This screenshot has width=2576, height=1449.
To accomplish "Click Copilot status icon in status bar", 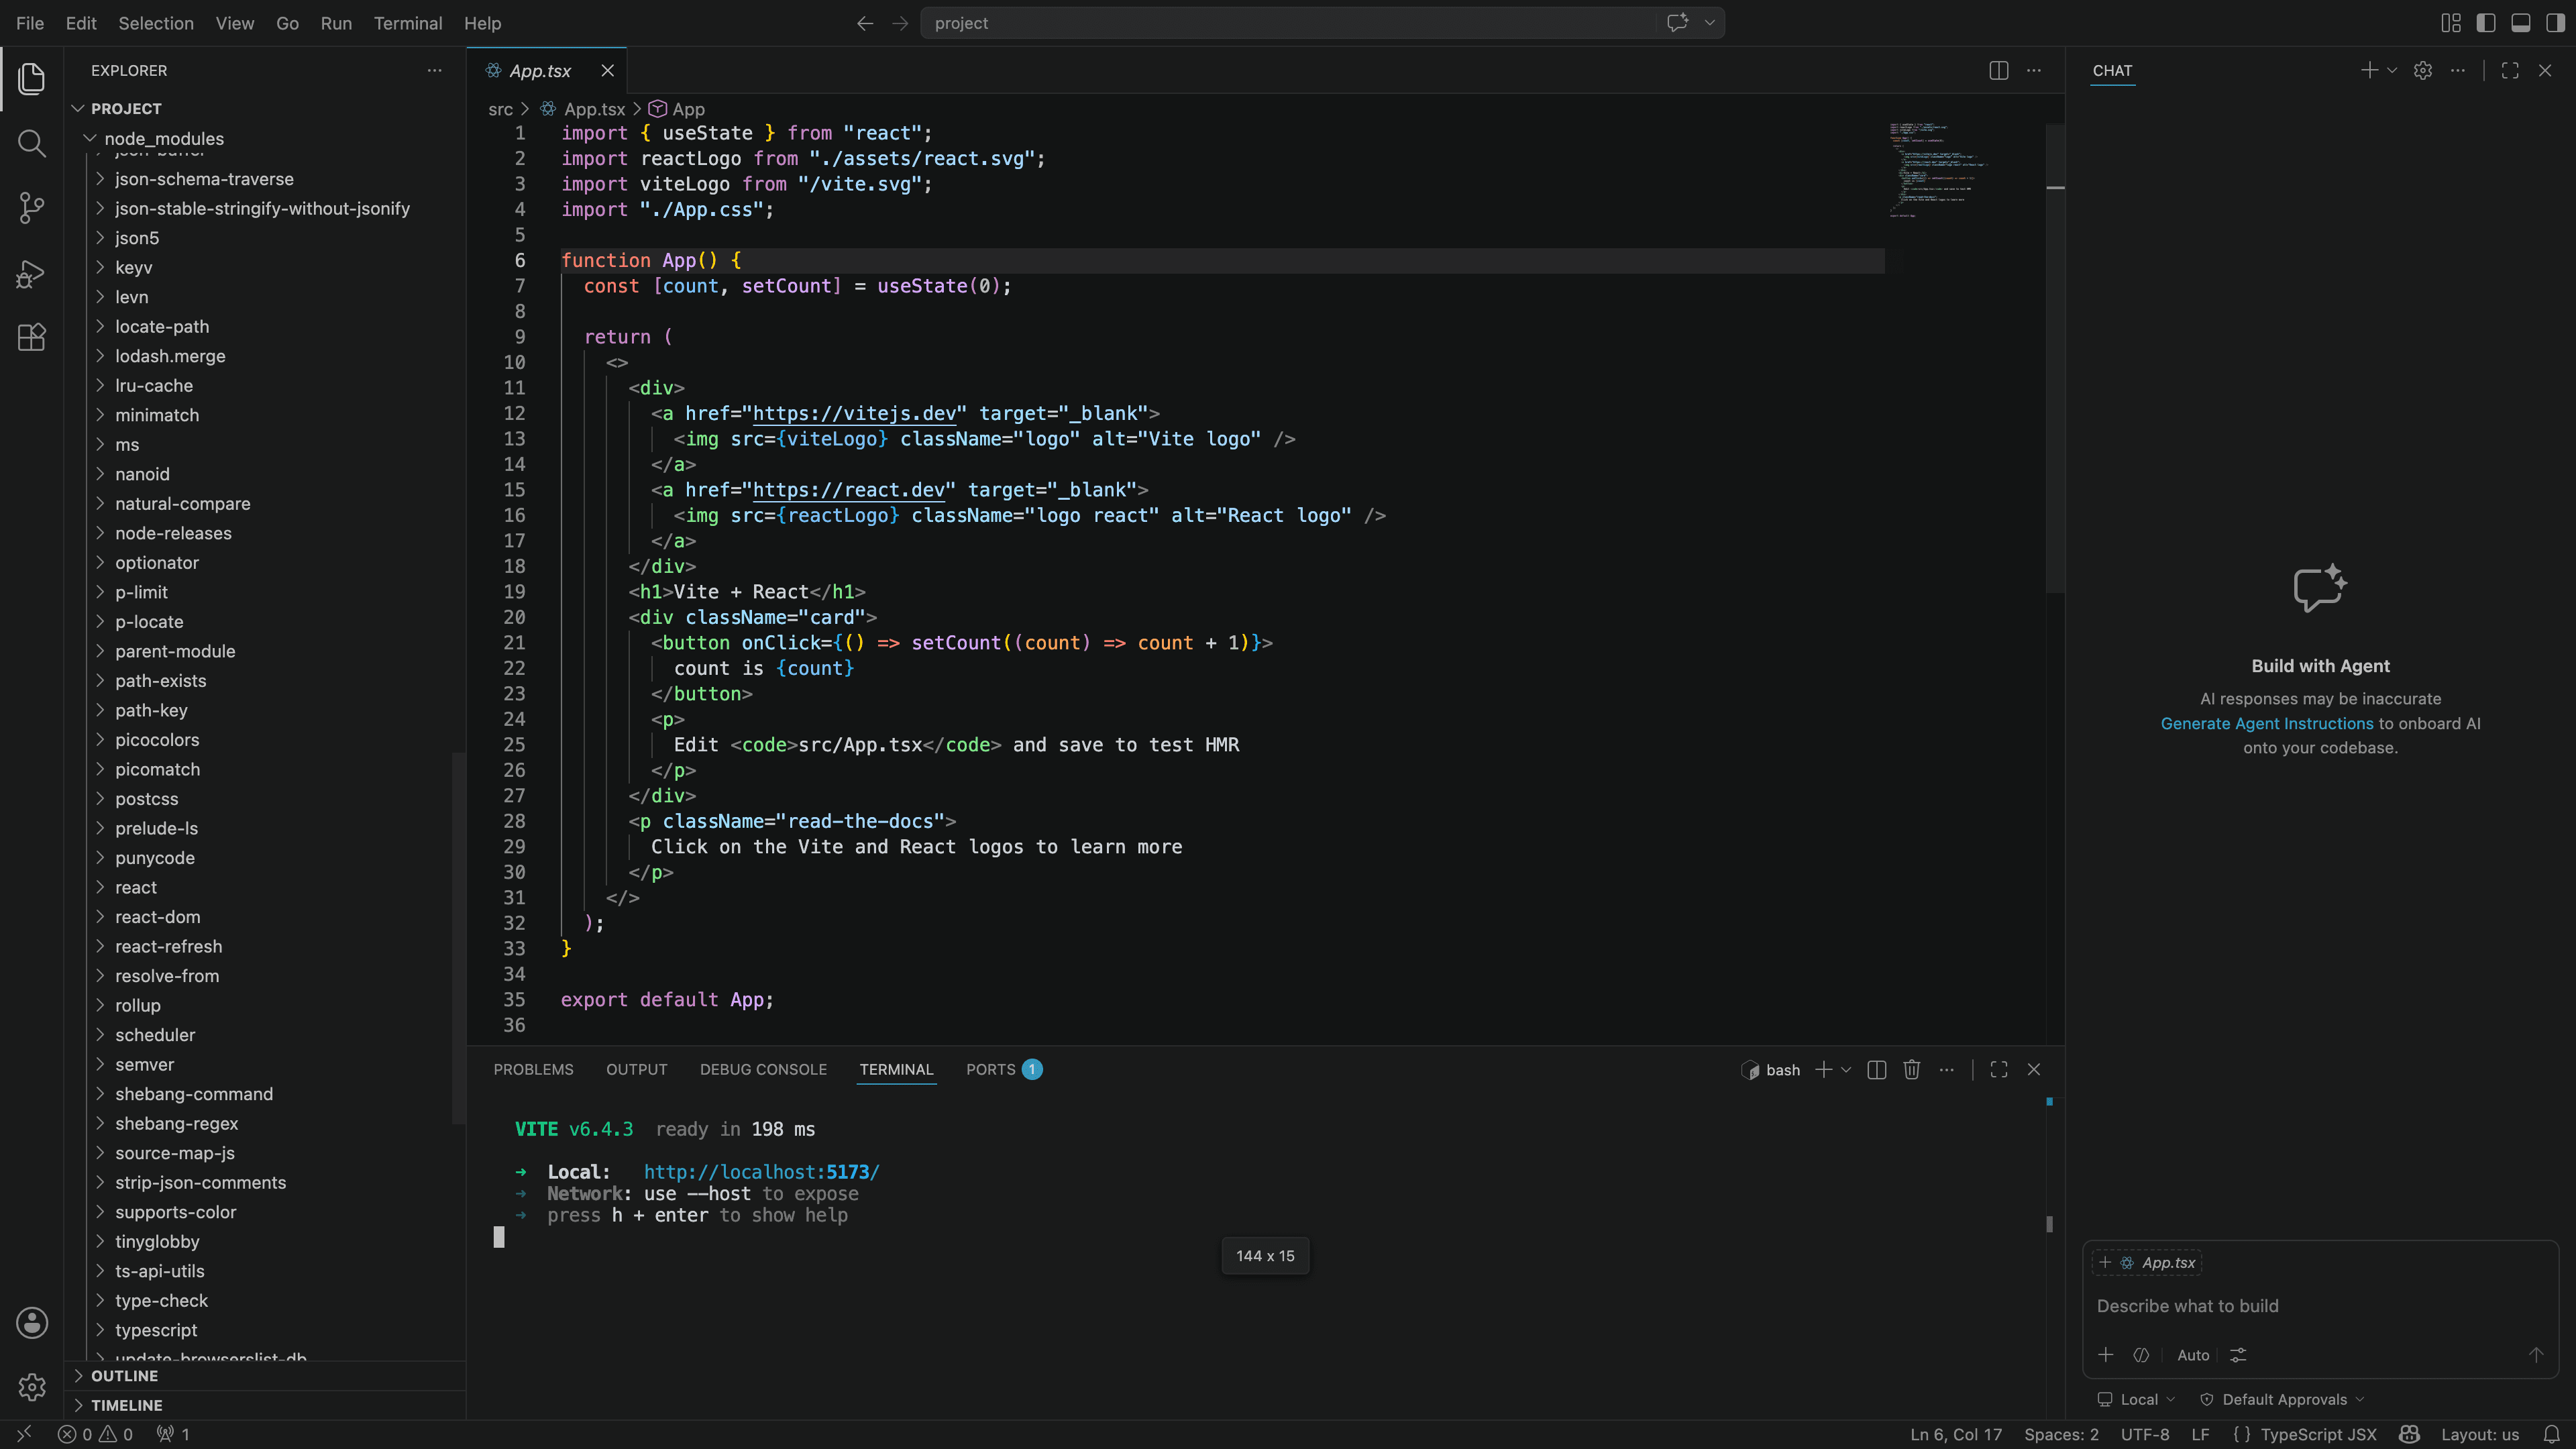I will pos(2409,1434).
